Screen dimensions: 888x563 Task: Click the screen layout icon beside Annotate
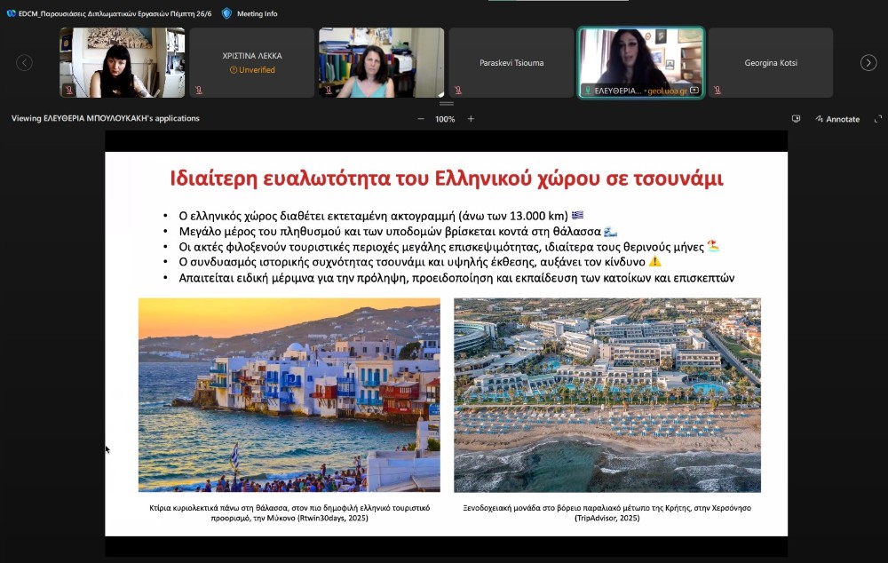[796, 119]
